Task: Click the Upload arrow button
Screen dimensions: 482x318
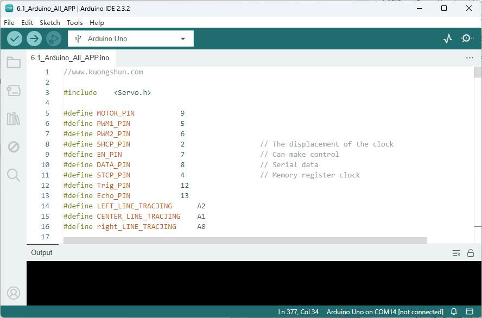Action: click(34, 39)
